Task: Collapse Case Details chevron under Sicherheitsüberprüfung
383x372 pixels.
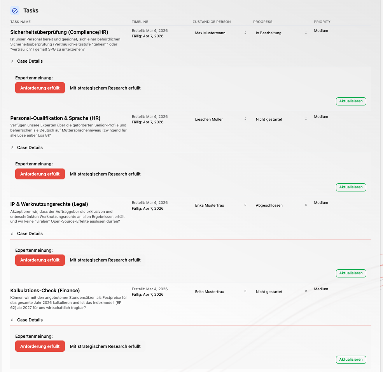Action: (12, 61)
